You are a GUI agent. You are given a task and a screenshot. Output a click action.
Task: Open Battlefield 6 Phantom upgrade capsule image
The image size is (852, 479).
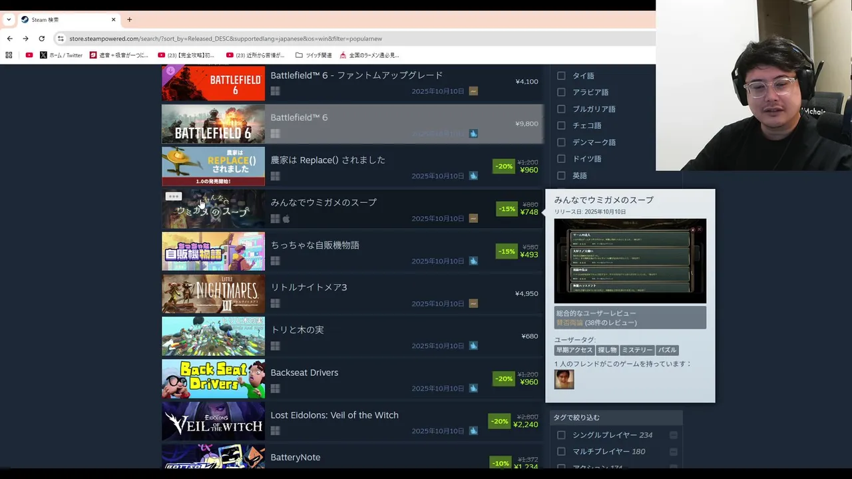pyautogui.click(x=213, y=82)
